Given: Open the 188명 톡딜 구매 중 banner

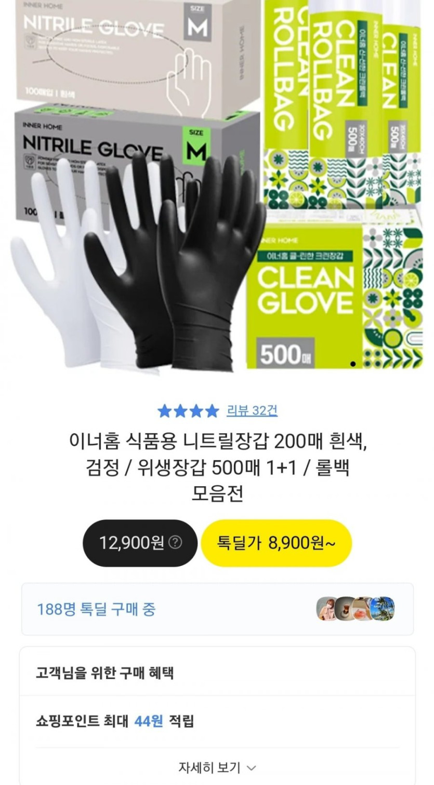Looking at the screenshot, I should pos(217,609).
